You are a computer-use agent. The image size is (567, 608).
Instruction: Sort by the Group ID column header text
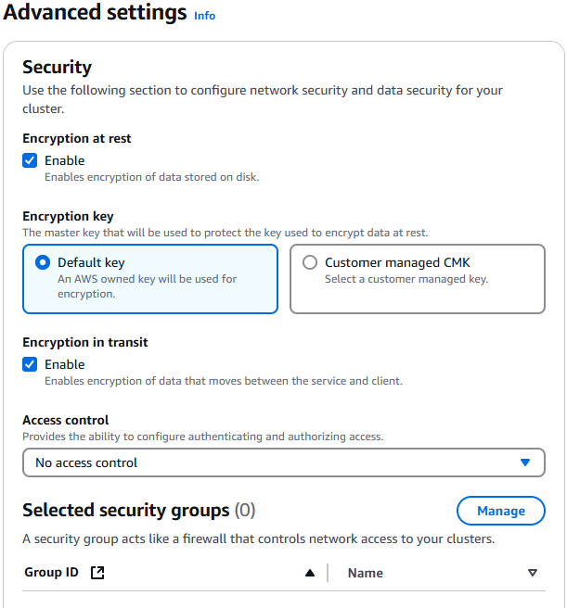tap(51, 573)
